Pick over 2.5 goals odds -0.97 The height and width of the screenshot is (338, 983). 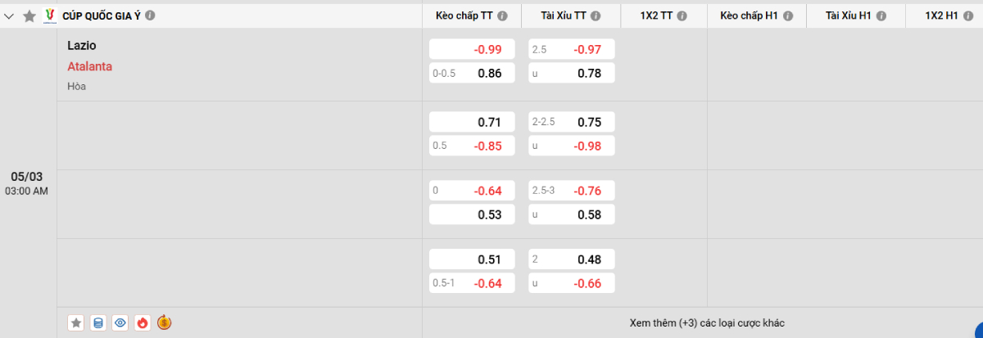coord(572,50)
